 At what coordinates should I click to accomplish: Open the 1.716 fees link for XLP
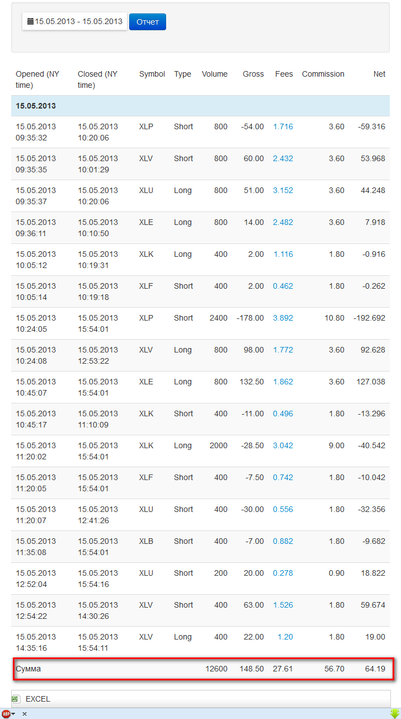coord(283,126)
